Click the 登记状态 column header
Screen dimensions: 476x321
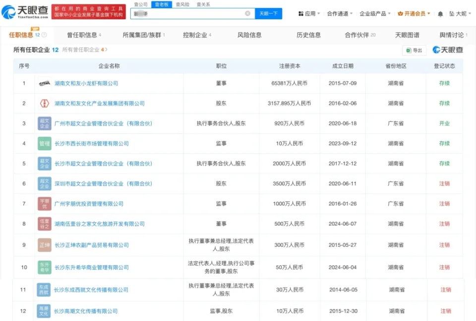pyautogui.click(x=444, y=66)
